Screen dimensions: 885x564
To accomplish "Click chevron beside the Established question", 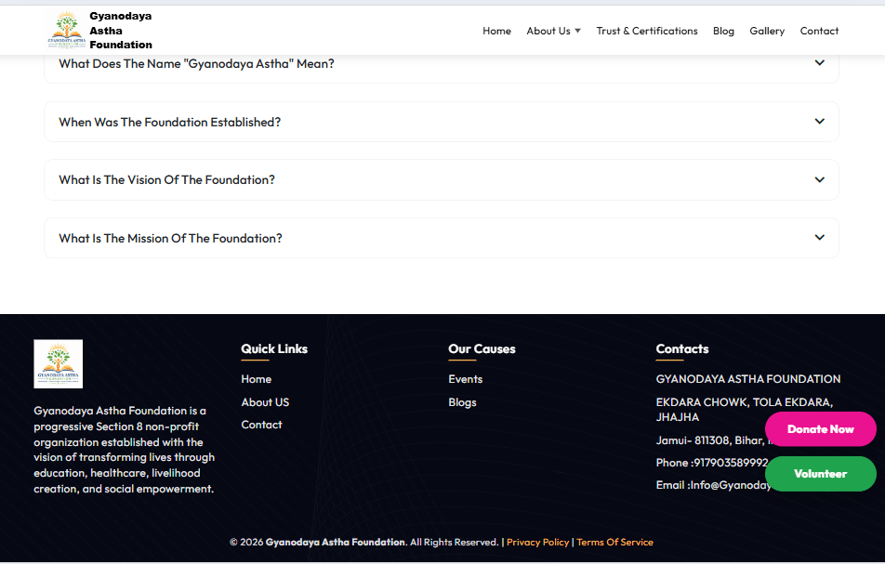I will coord(820,122).
